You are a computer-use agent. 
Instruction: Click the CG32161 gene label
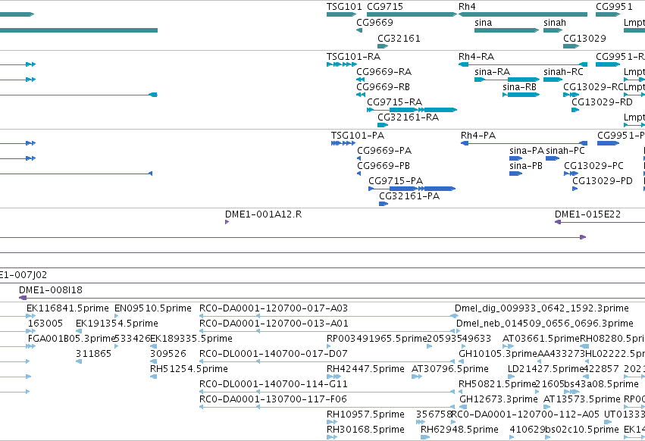pos(399,38)
